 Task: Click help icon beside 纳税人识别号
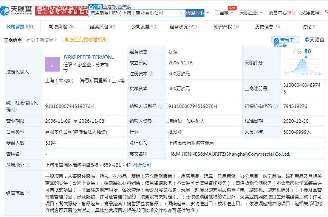[x=160, y=106]
